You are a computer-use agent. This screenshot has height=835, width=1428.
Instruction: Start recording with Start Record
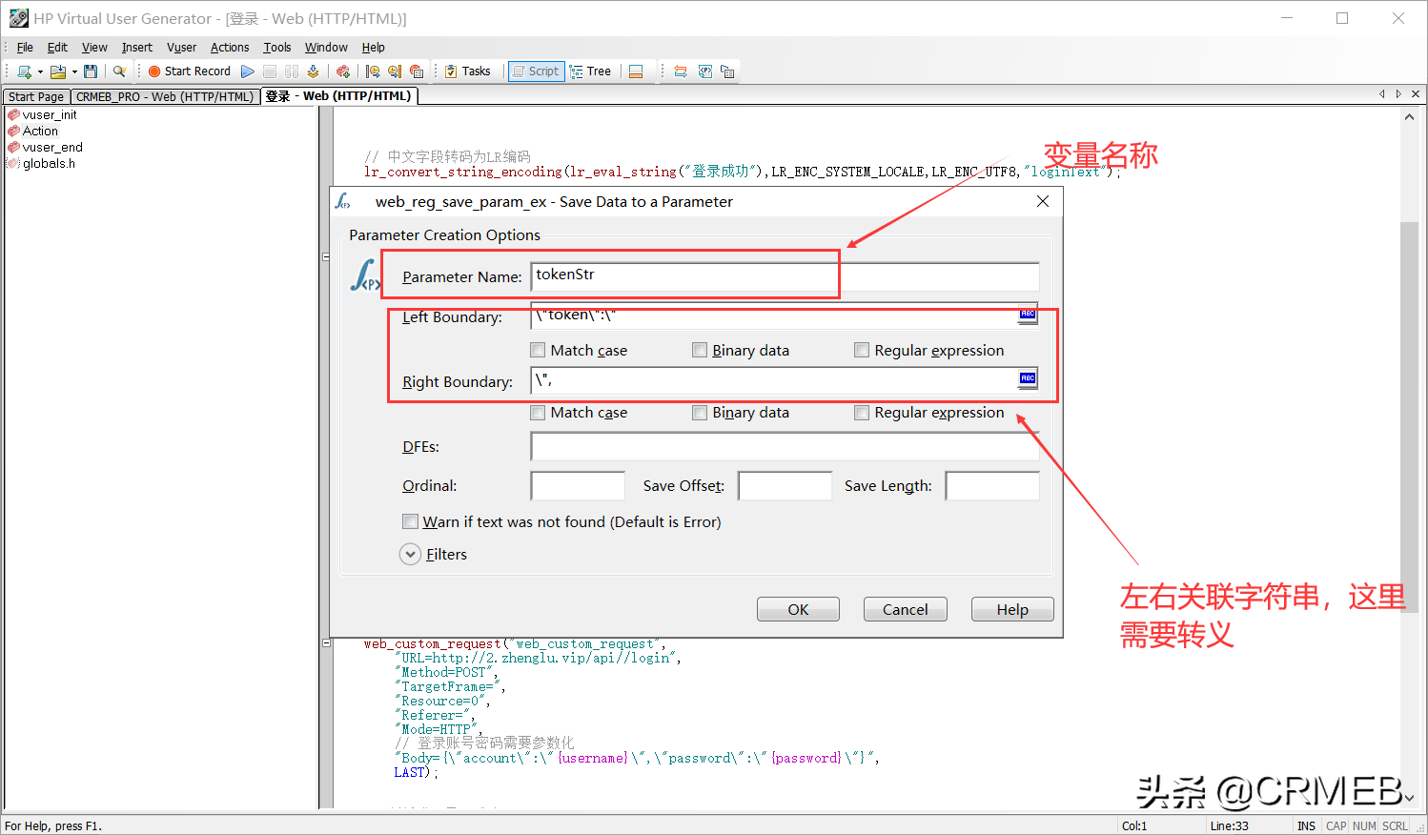click(189, 71)
